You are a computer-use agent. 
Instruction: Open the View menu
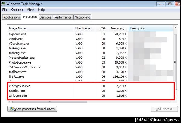click(x=30, y=10)
